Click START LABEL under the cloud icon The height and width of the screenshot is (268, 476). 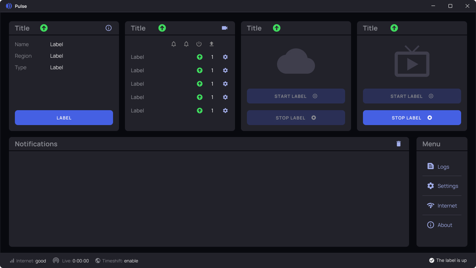296,96
